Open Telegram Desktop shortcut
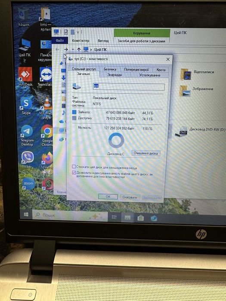 pyautogui.click(x=27, y=135)
